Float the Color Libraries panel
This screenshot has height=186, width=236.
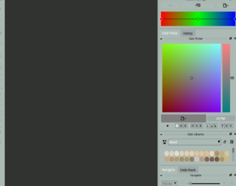(x=230, y=134)
